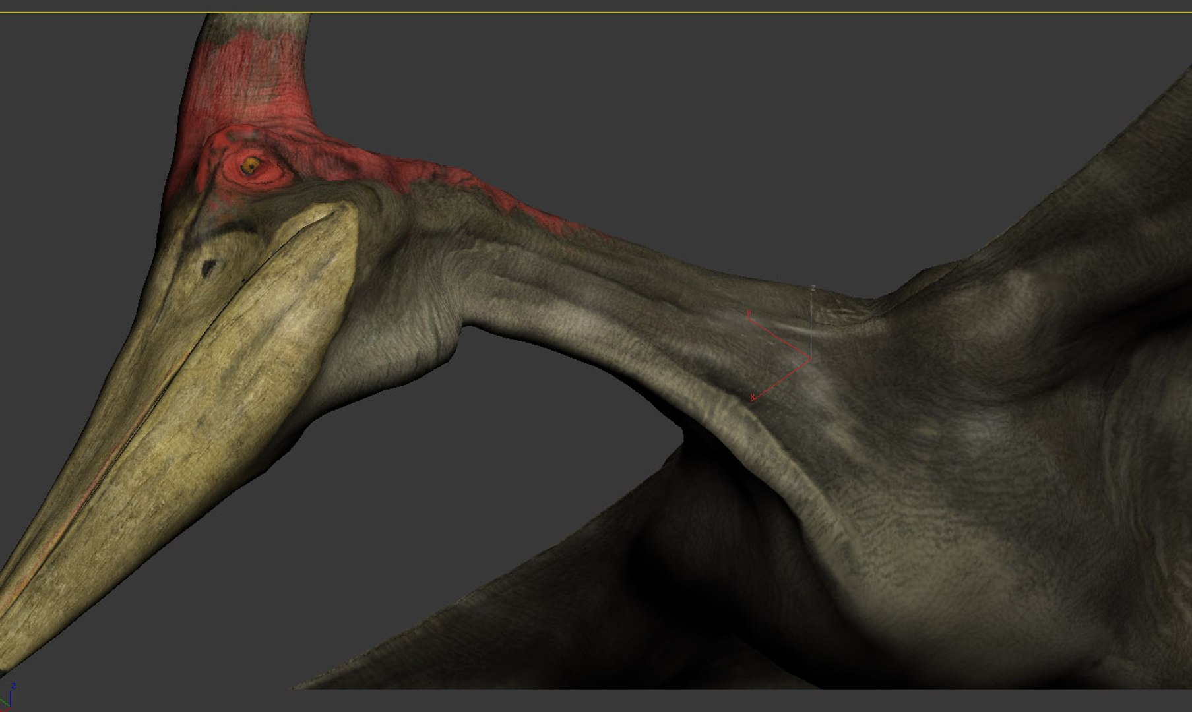This screenshot has height=712, width=1192.
Task: Click the red X axis of the pivot gizmo
Action: [x=781, y=378]
